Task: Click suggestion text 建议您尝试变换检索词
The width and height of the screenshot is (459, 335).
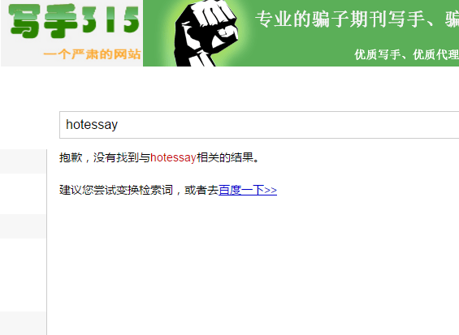Action: pos(116,191)
